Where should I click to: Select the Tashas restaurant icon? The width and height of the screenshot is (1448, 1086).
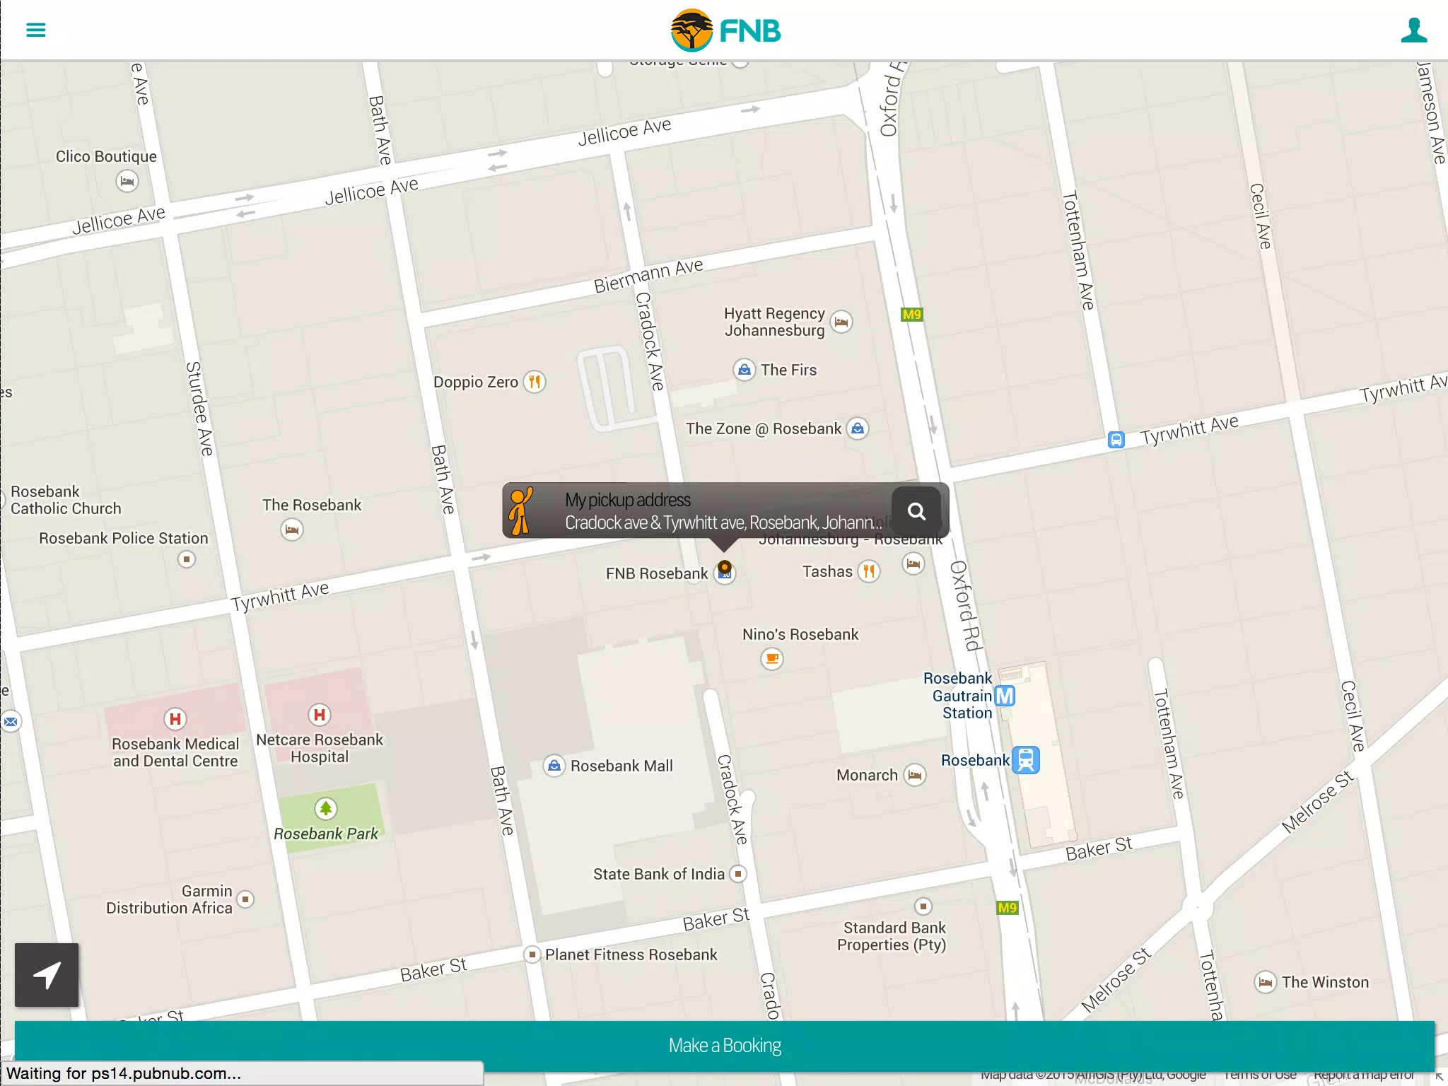869,571
